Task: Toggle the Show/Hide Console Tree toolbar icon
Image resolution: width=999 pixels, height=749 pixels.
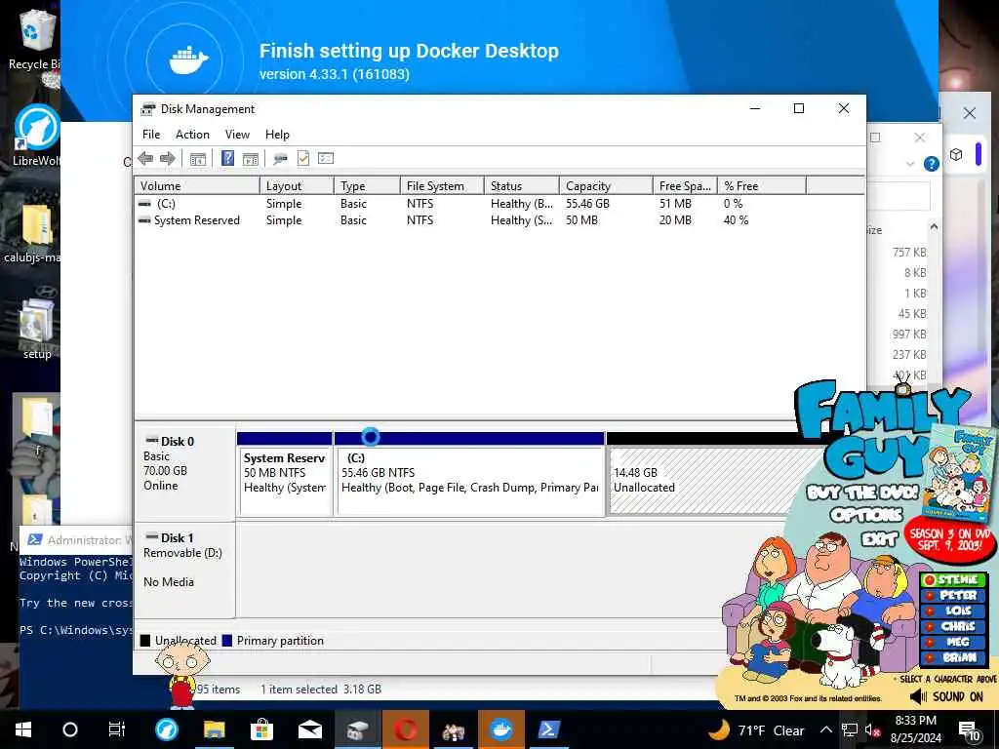Action: 197,159
